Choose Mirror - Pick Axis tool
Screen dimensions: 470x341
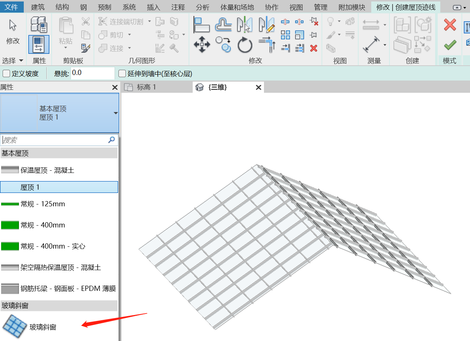[245, 24]
